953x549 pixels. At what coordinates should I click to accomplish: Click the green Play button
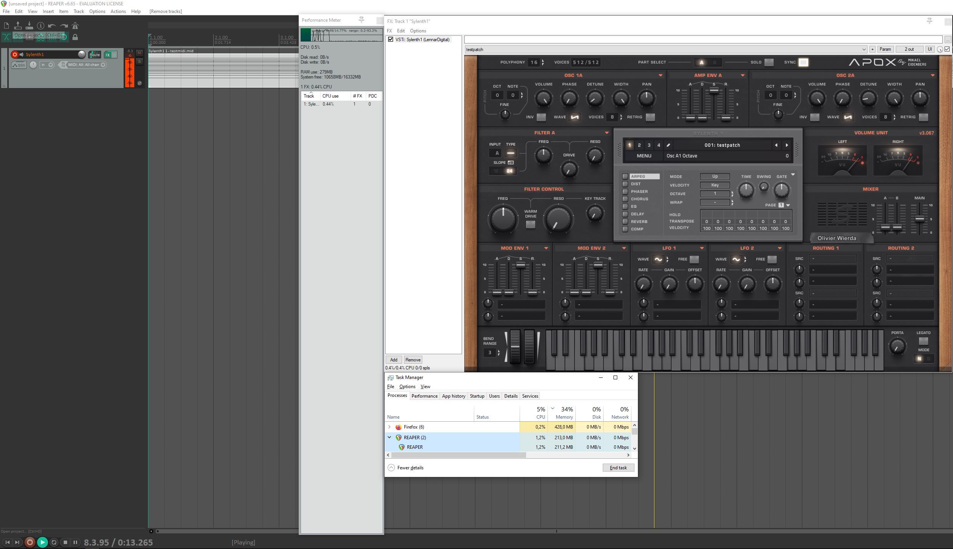(42, 542)
